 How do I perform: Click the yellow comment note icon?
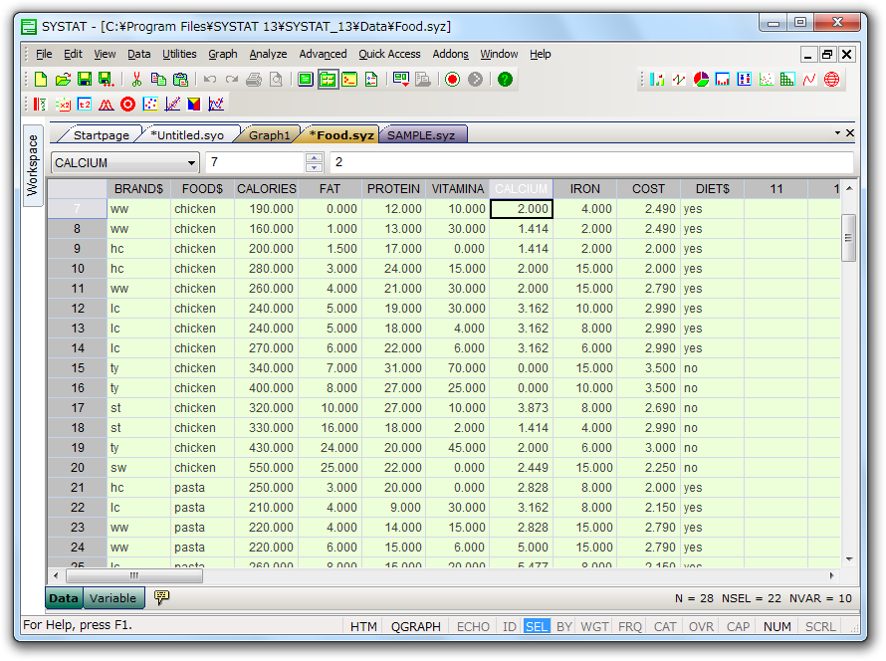pos(161,597)
